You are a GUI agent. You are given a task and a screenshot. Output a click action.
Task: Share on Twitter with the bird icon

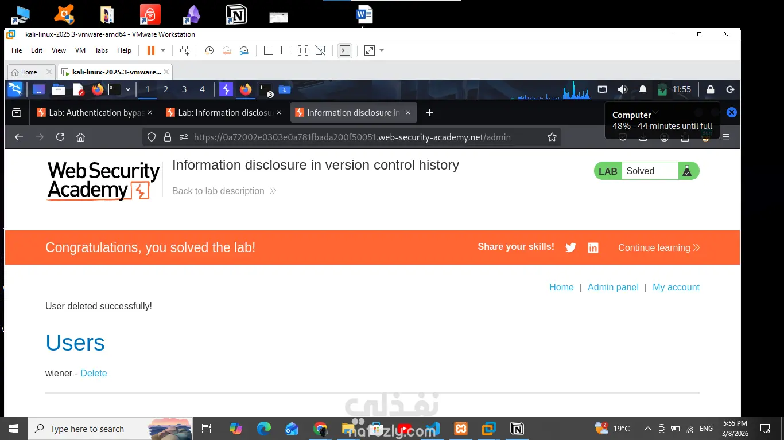click(x=570, y=247)
